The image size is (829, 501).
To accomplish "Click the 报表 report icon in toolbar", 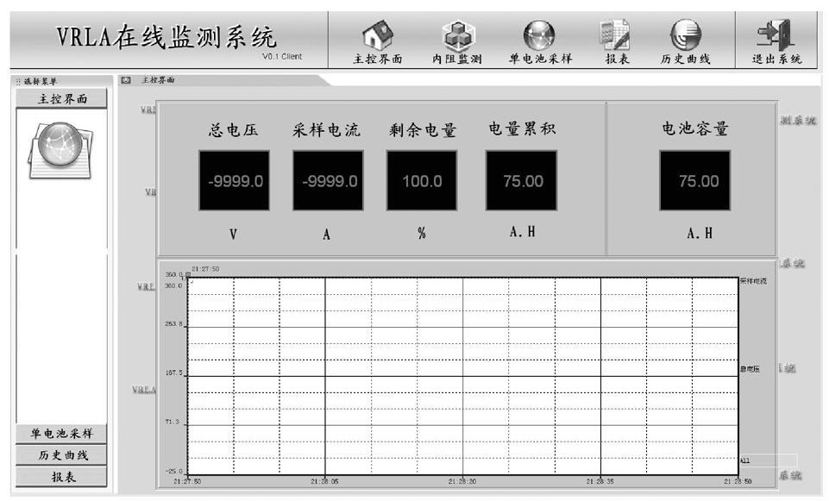I will click(x=616, y=35).
